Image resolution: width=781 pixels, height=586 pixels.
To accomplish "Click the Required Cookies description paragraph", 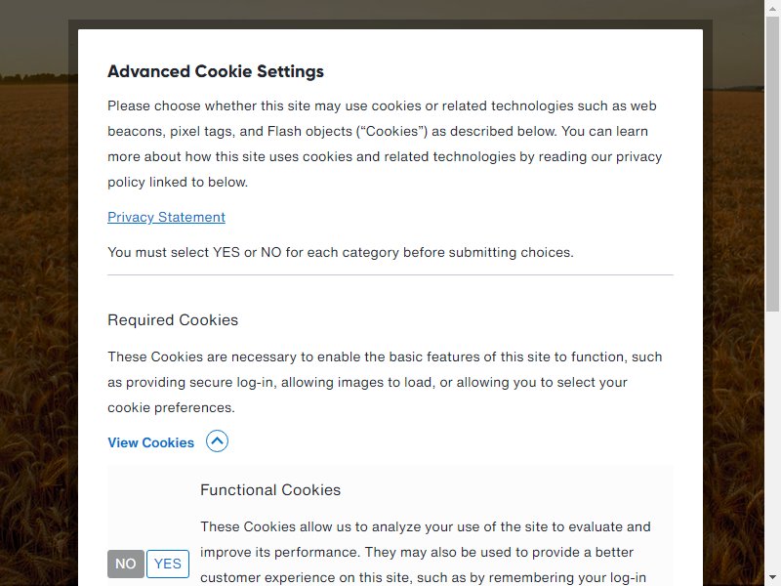I will 385,382.
